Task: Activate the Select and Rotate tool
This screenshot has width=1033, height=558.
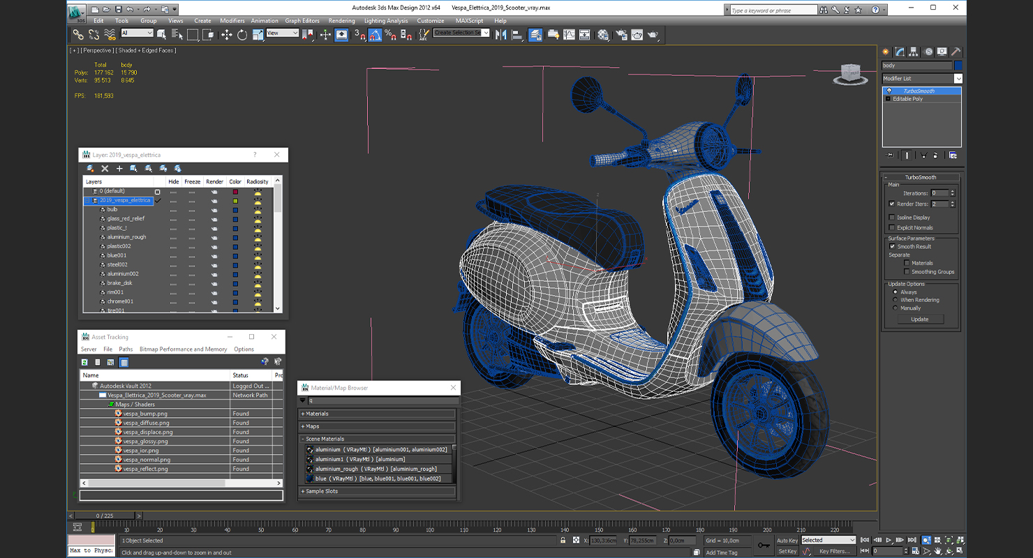Action: 242,34
